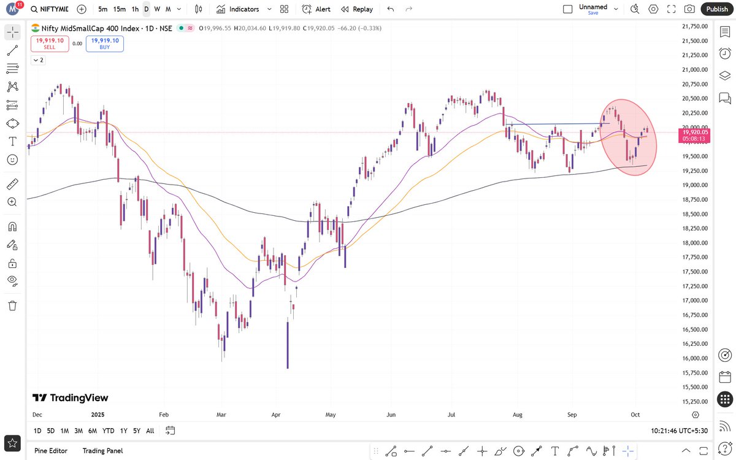This screenshot has width=736, height=460.
Task: Click the red SELL 19,919.10 button
Action: click(x=48, y=43)
